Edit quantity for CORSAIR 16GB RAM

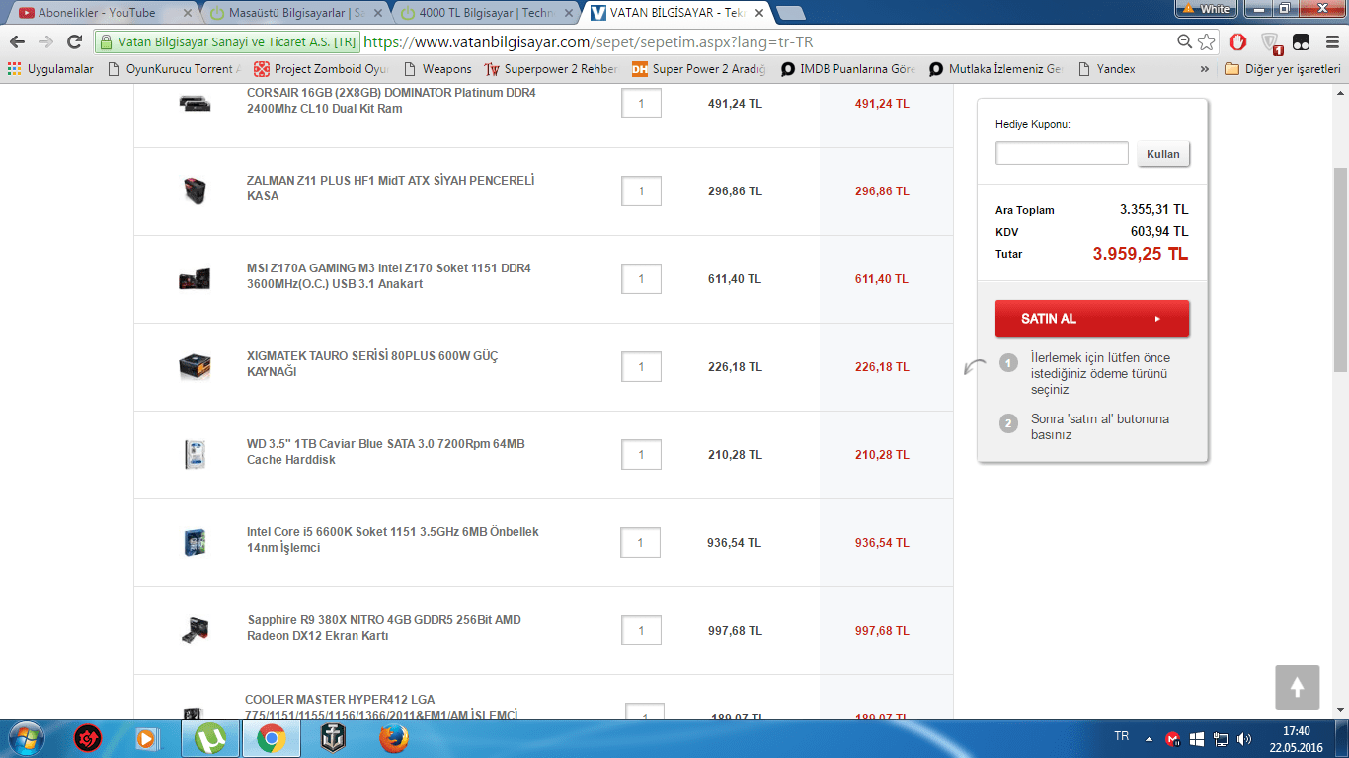(641, 103)
